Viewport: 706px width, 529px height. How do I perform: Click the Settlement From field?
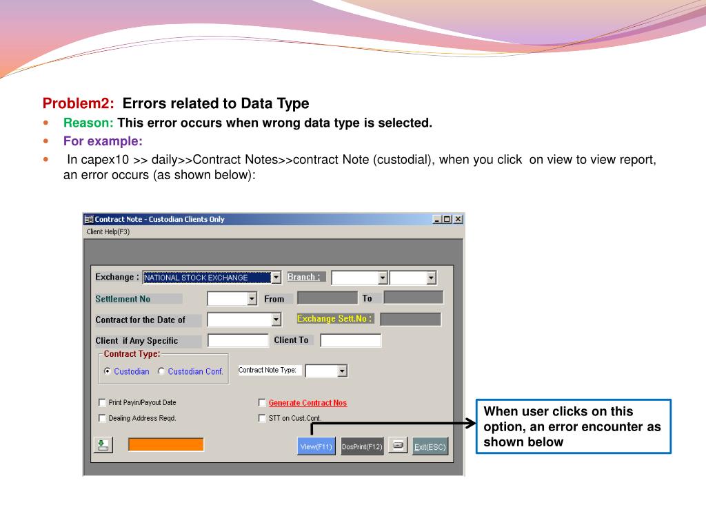[327, 298]
